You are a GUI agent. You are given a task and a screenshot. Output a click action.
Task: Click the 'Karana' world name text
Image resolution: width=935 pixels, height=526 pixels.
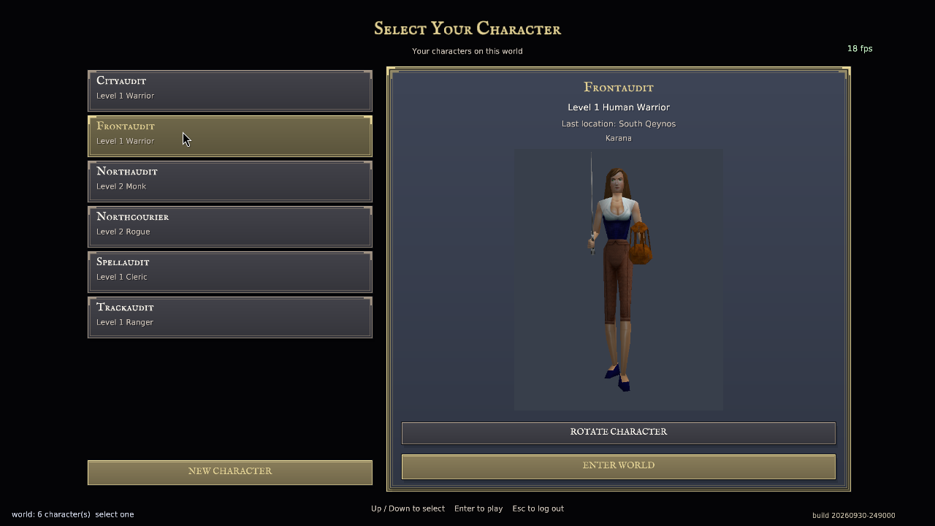coord(619,138)
